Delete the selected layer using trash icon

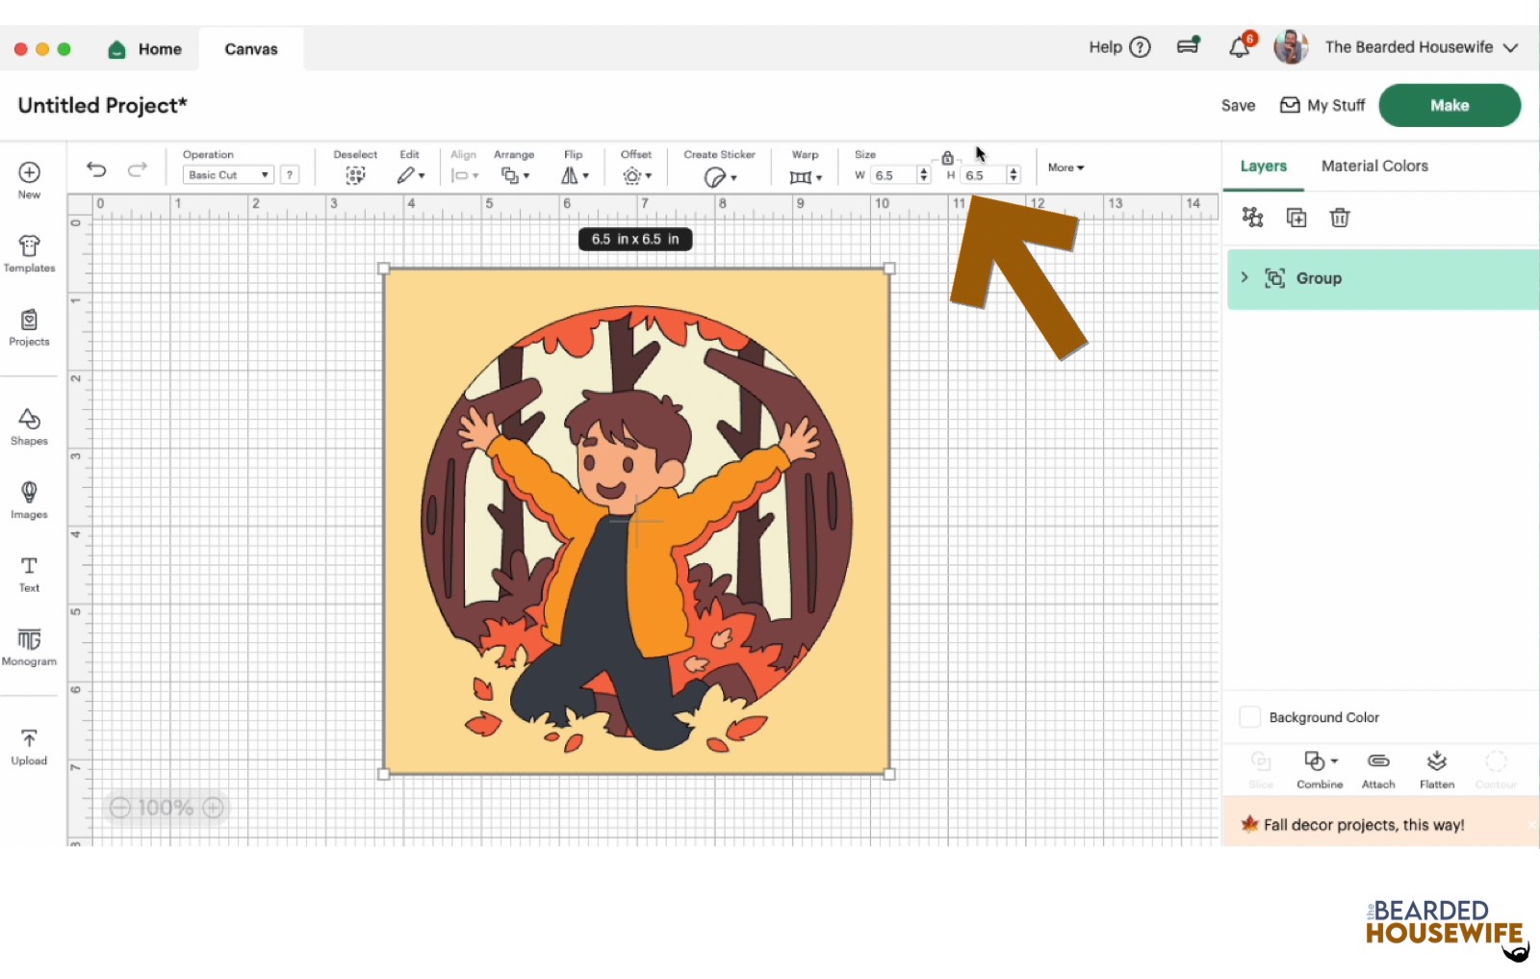click(x=1340, y=218)
